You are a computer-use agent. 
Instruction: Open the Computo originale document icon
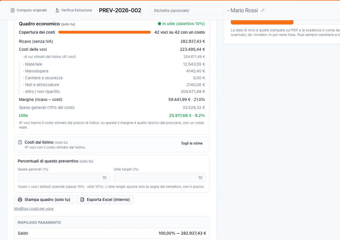point(12,10)
